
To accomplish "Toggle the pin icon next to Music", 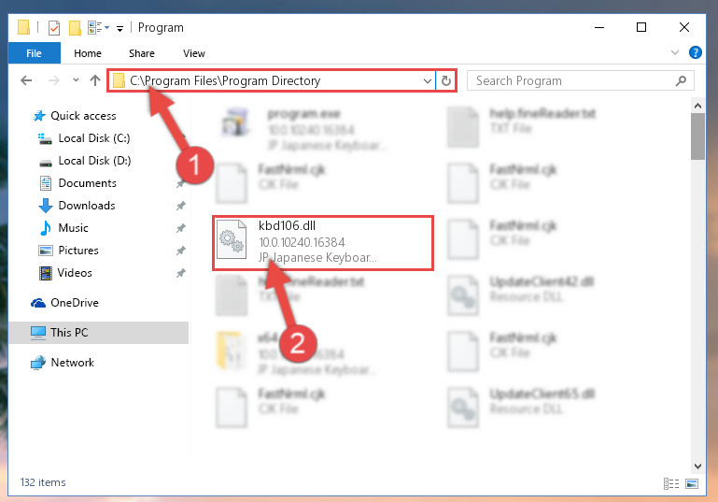I will (181, 228).
